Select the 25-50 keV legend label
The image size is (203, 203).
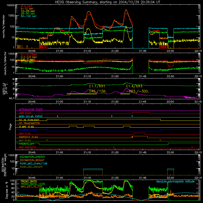(28, 14)
